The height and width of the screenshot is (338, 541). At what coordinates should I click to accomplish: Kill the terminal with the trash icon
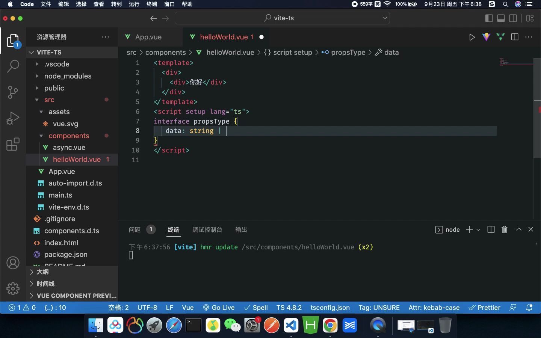505,229
